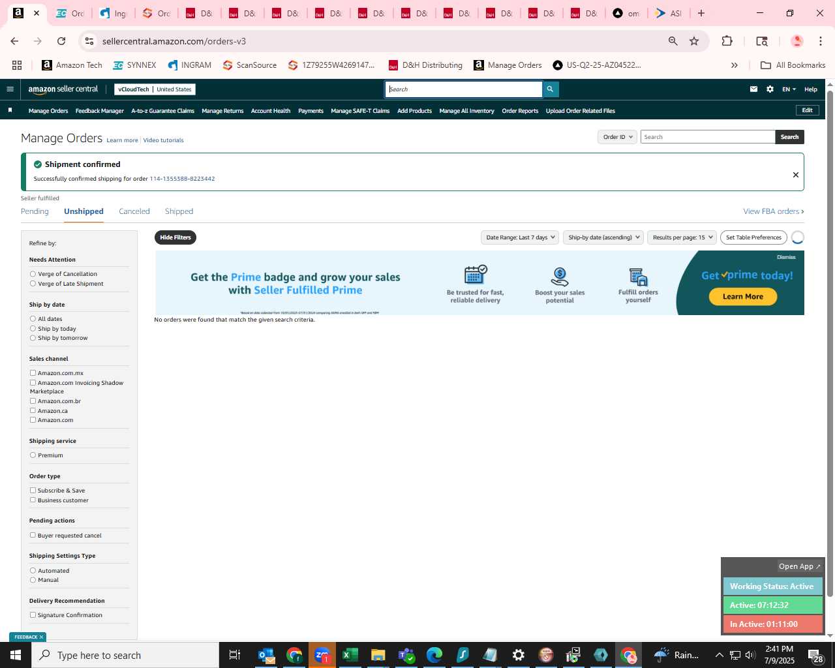This screenshot has height=668, width=835.
Task: Check the Business customer checkbox
Action: tap(33, 500)
